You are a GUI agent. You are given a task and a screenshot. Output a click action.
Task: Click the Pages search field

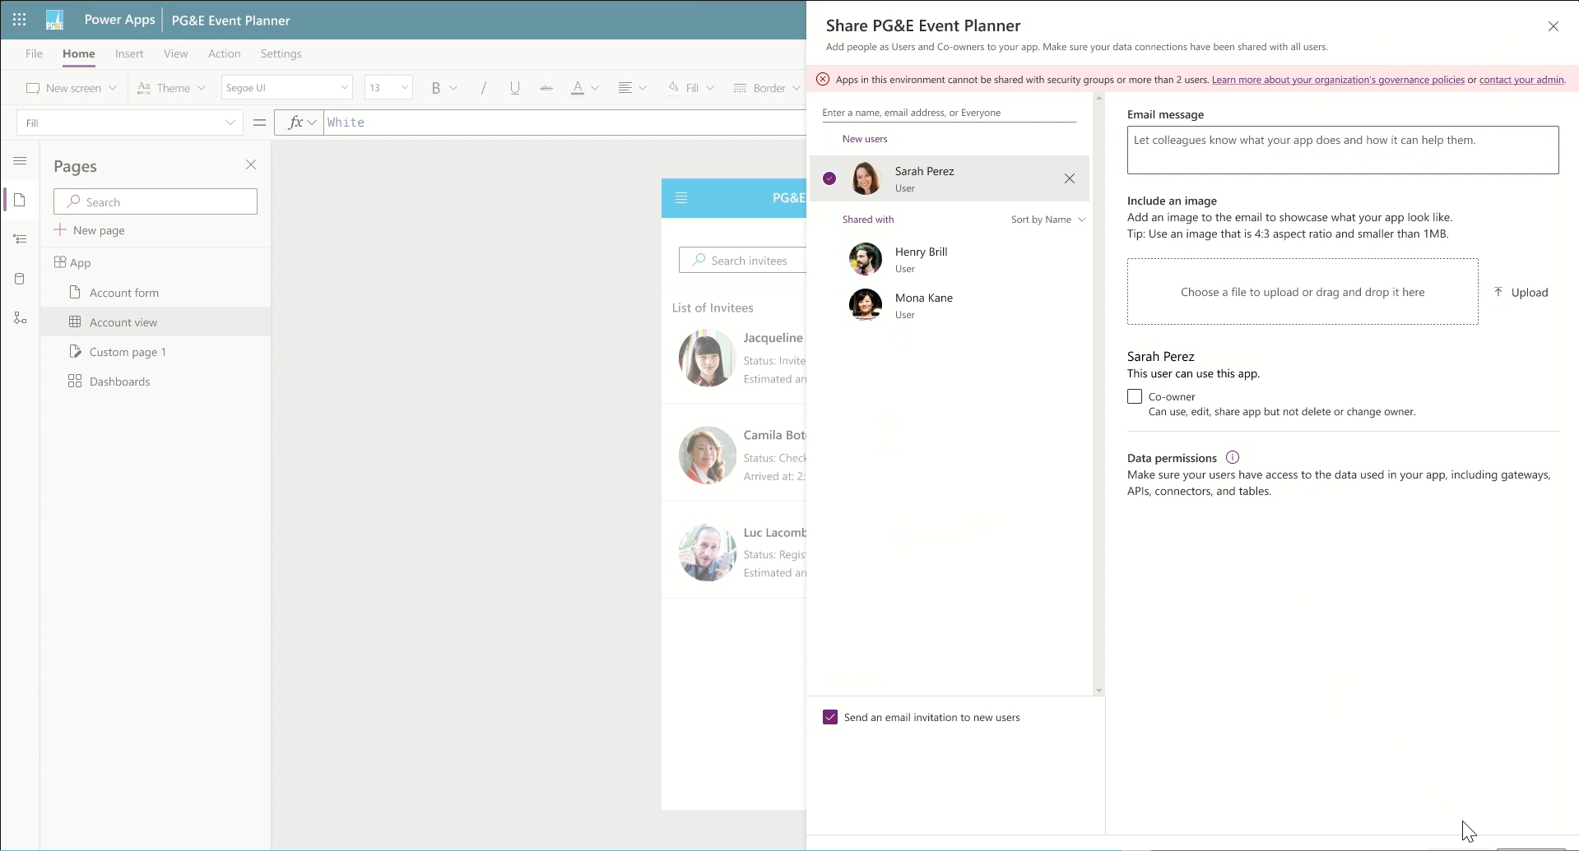(x=156, y=201)
